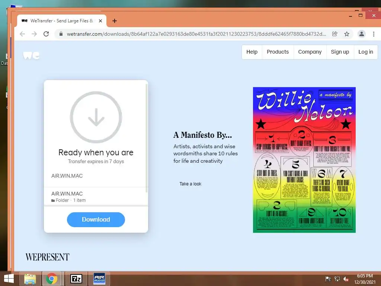The image size is (381, 286).
Task: Click the Chrome icon in the taskbar
Action: click(51, 279)
